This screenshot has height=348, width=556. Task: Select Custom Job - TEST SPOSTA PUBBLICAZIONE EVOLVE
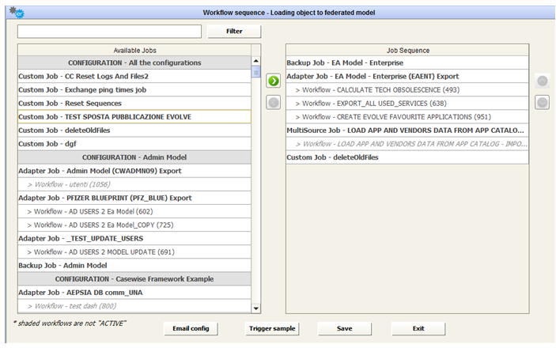click(134, 117)
